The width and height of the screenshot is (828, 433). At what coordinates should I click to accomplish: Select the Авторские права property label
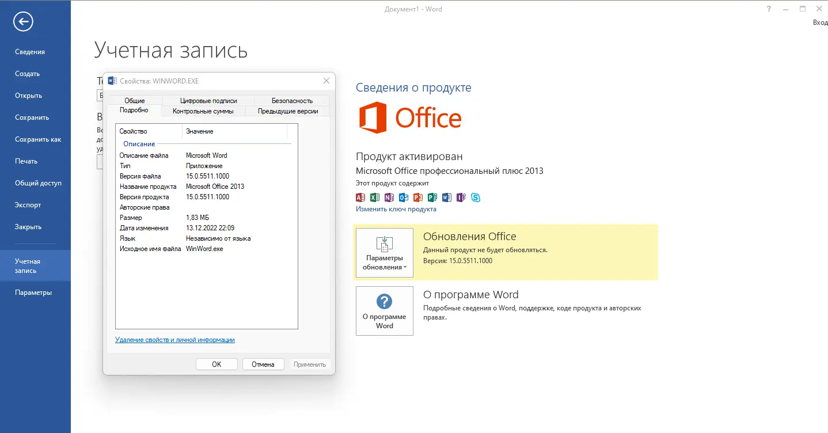click(145, 207)
